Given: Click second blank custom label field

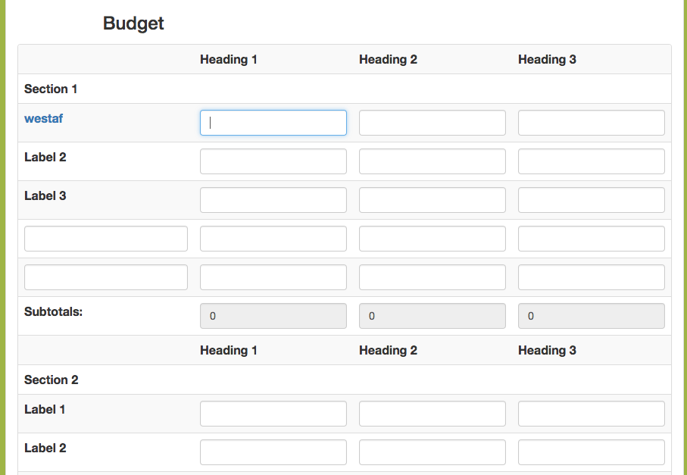Looking at the screenshot, I should pyautogui.click(x=106, y=277).
